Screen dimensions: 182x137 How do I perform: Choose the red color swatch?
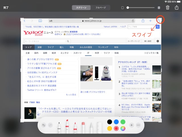tap(116, 128)
